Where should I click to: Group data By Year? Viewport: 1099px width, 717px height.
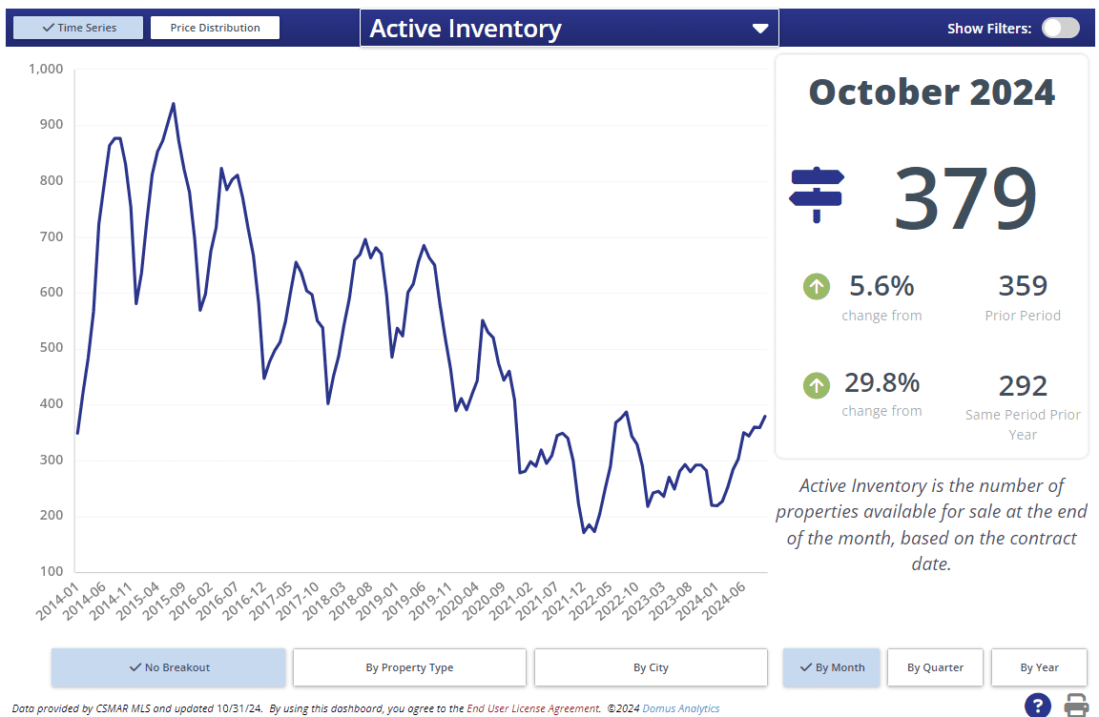tap(1039, 667)
